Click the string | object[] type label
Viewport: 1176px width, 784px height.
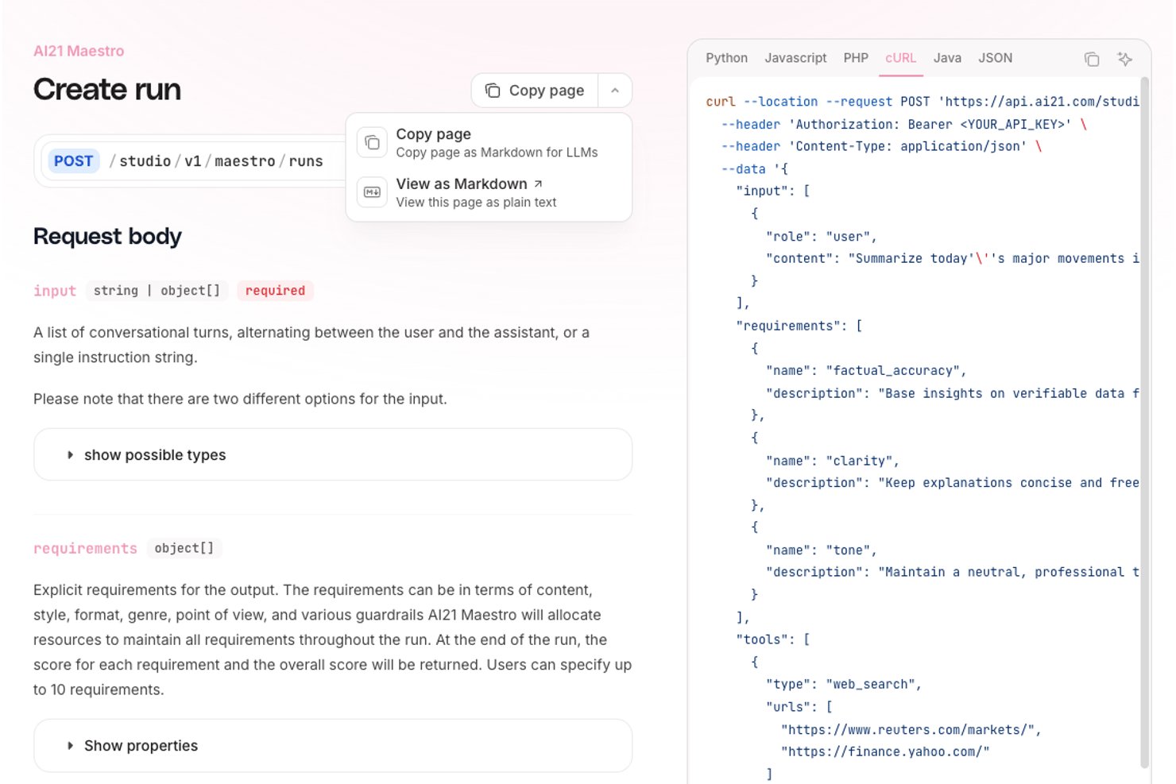(x=157, y=291)
